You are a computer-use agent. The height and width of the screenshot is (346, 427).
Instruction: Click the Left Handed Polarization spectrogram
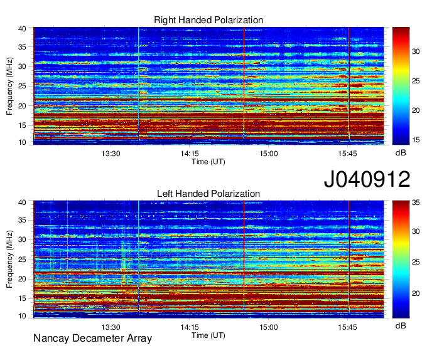point(208,259)
